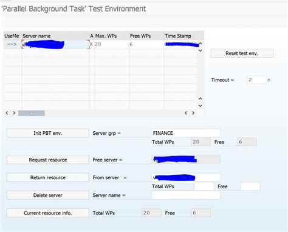Screen dimensions: 288x232
Task: Click the Delete server button
Action: 48,196
